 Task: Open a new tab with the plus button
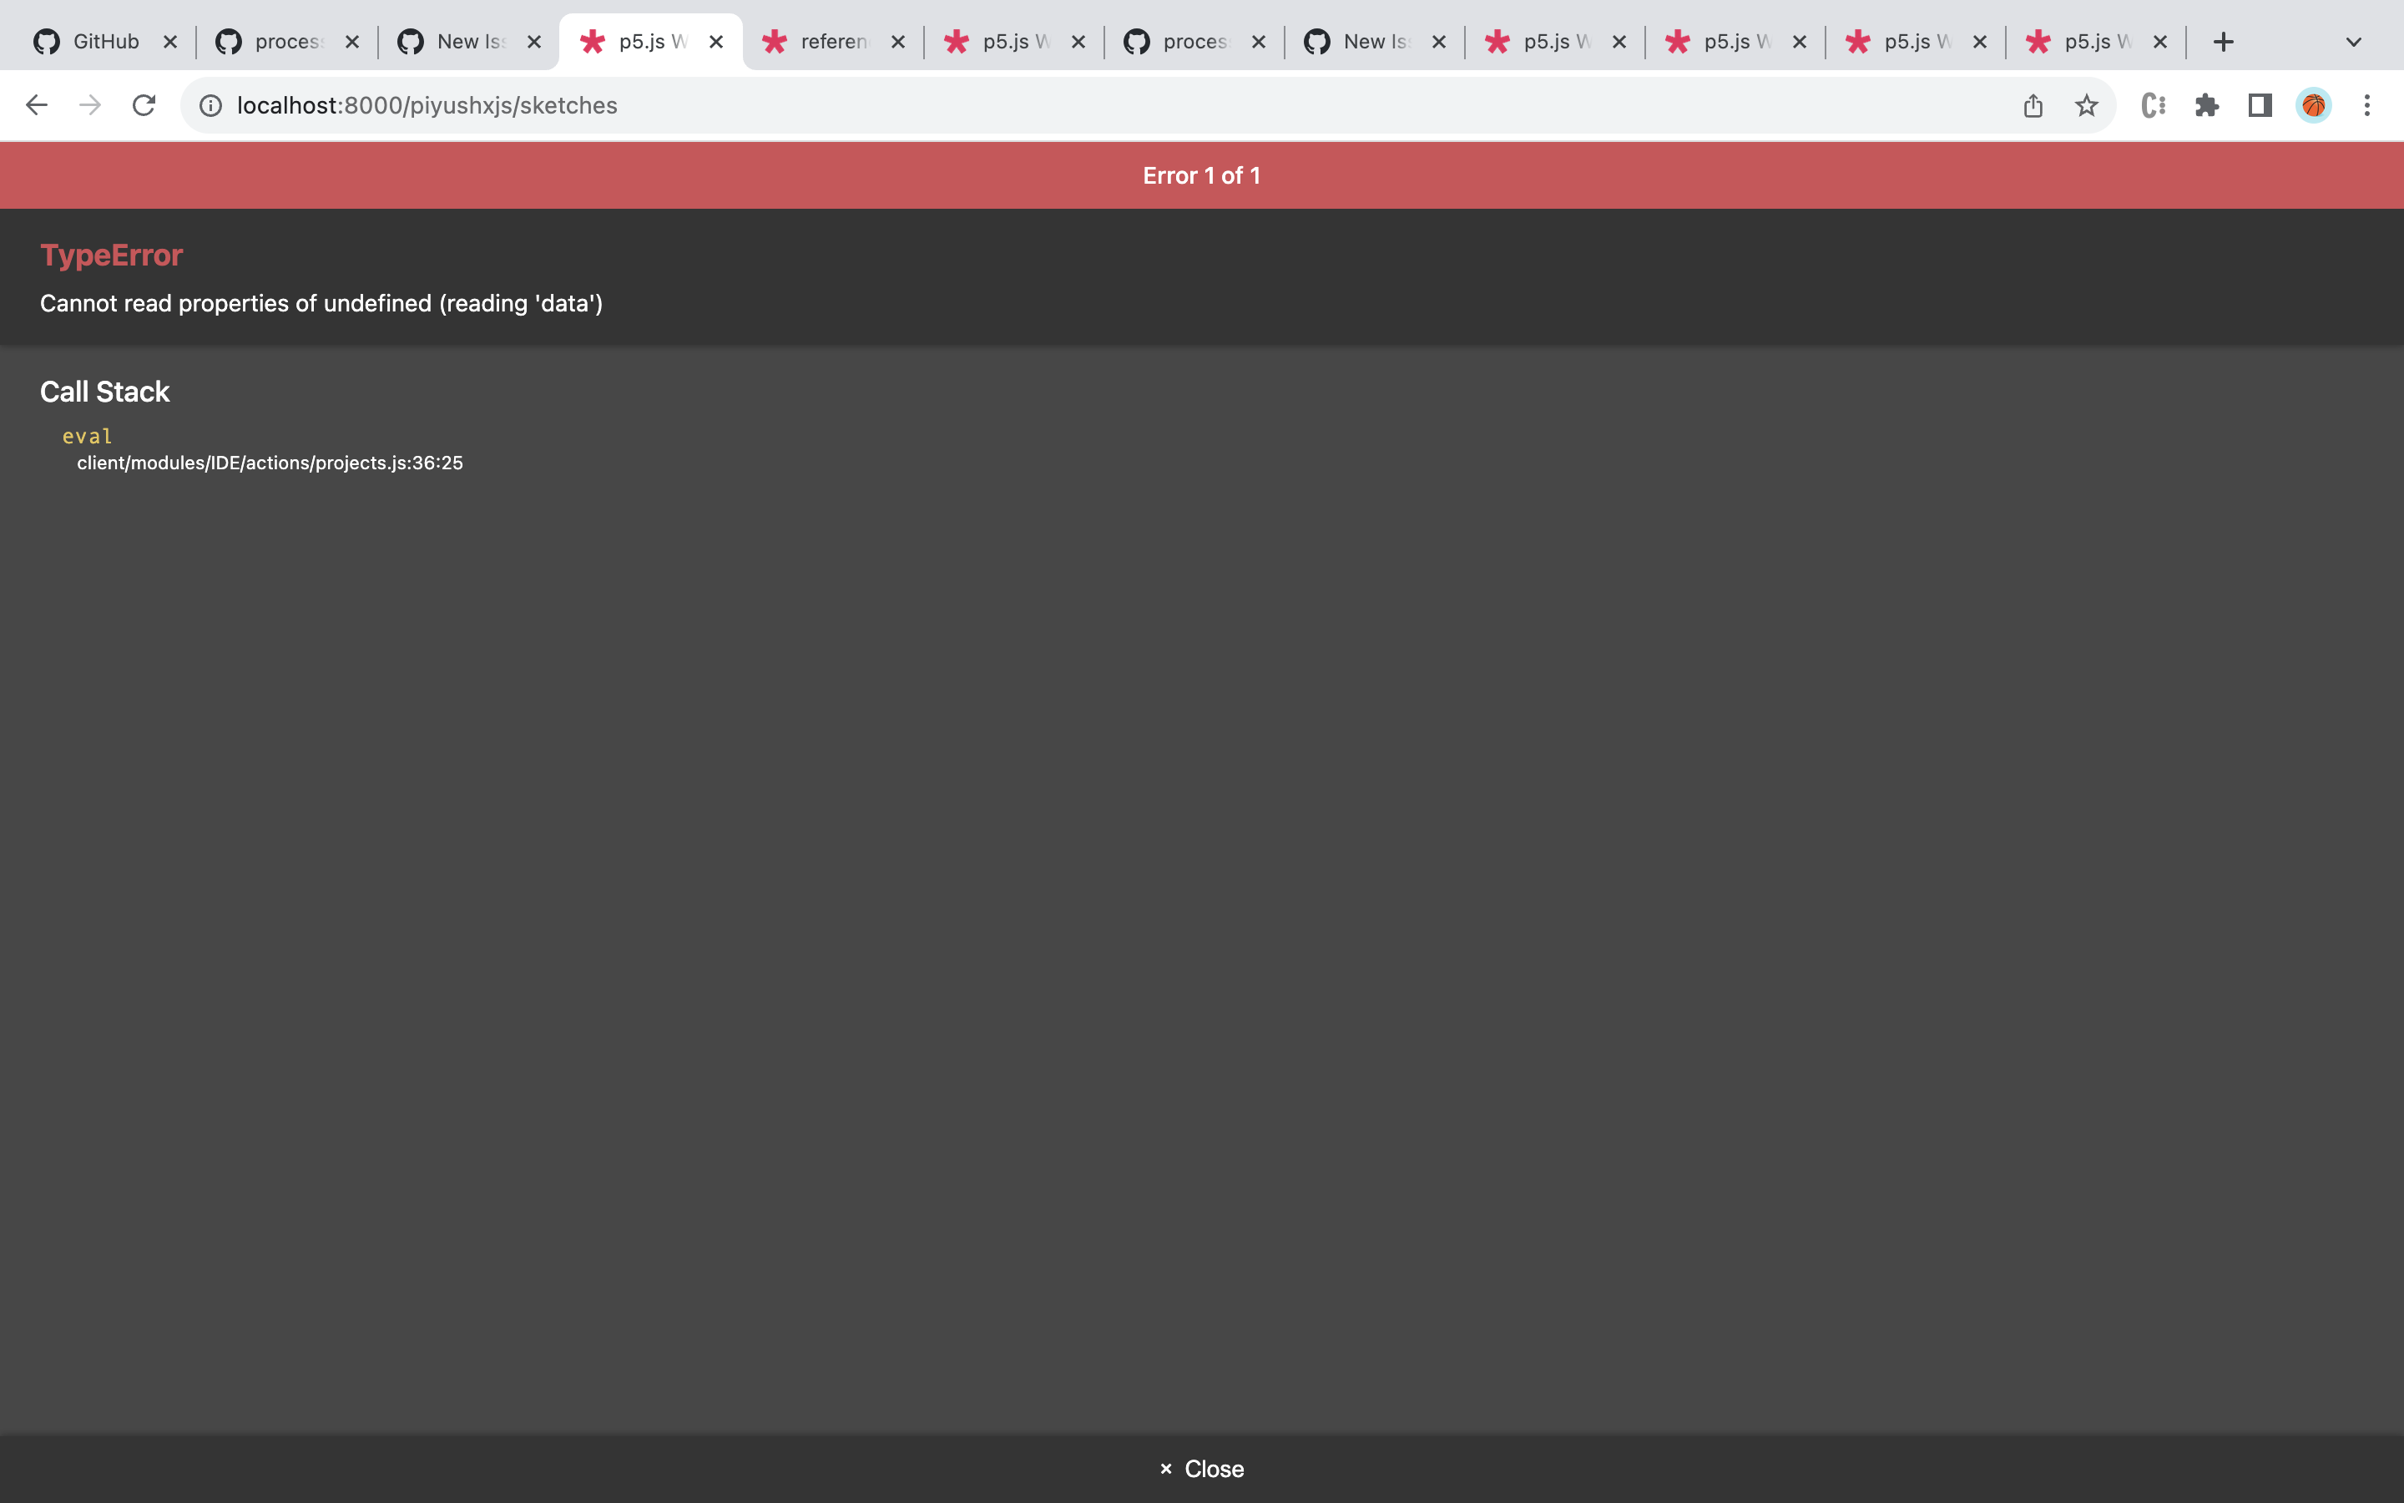click(2223, 42)
